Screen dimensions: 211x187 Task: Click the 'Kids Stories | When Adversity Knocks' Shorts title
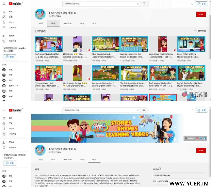[75, 56]
